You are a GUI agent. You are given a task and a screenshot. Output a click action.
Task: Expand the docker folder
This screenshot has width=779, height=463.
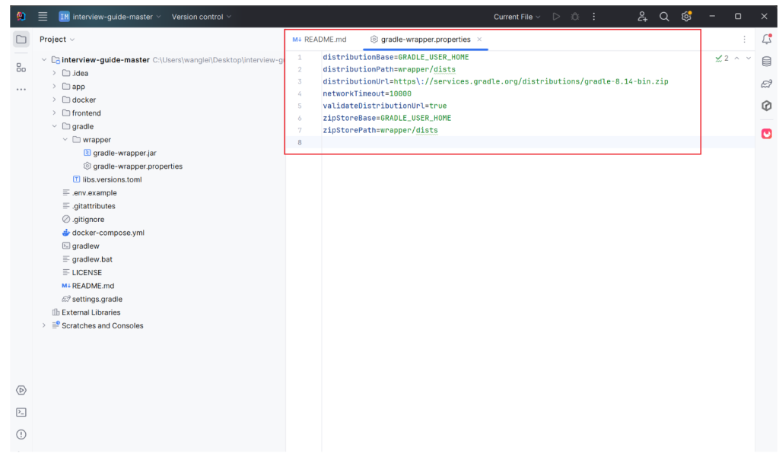(55, 100)
